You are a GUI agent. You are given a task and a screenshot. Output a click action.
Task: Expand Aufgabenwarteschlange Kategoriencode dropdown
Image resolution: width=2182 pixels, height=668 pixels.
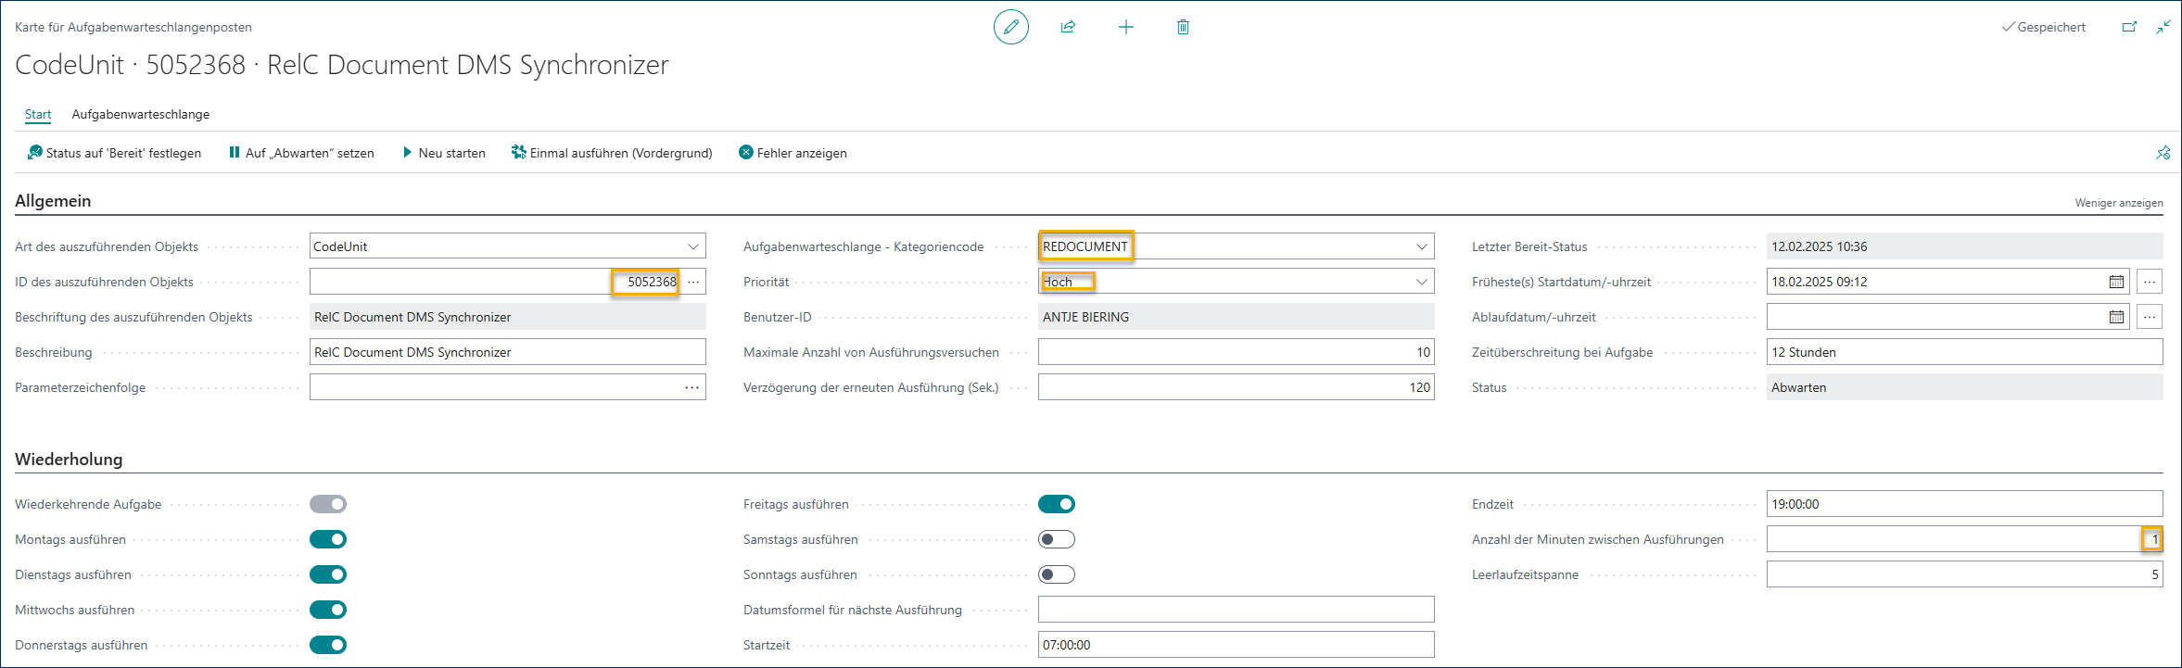pos(1421,246)
